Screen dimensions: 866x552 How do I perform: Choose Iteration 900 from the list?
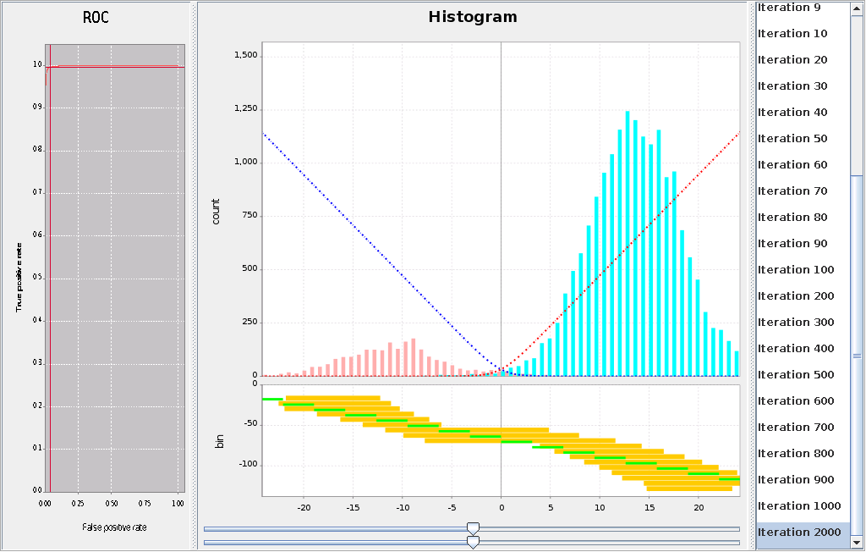tap(795, 480)
